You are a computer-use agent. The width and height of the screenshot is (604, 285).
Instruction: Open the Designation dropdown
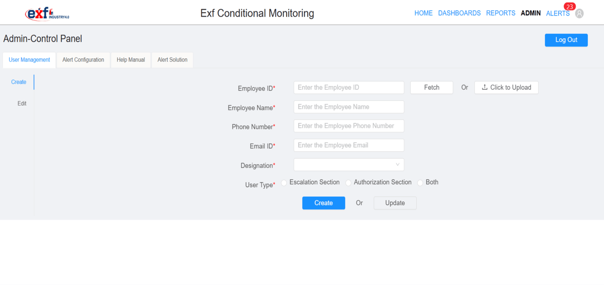click(349, 164)
